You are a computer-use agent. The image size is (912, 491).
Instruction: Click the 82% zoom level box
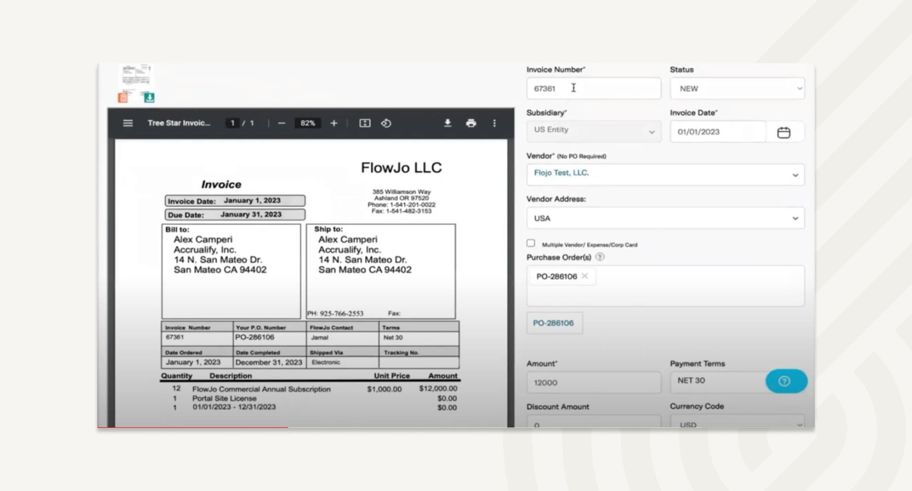(x=307, y=123)
